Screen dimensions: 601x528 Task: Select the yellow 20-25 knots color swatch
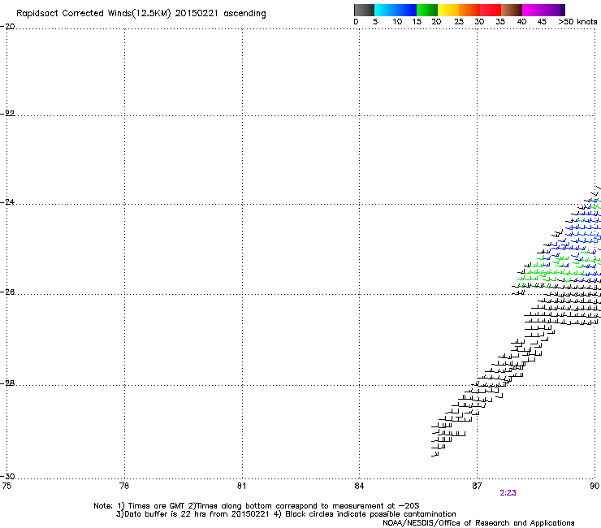click(448, 10)
